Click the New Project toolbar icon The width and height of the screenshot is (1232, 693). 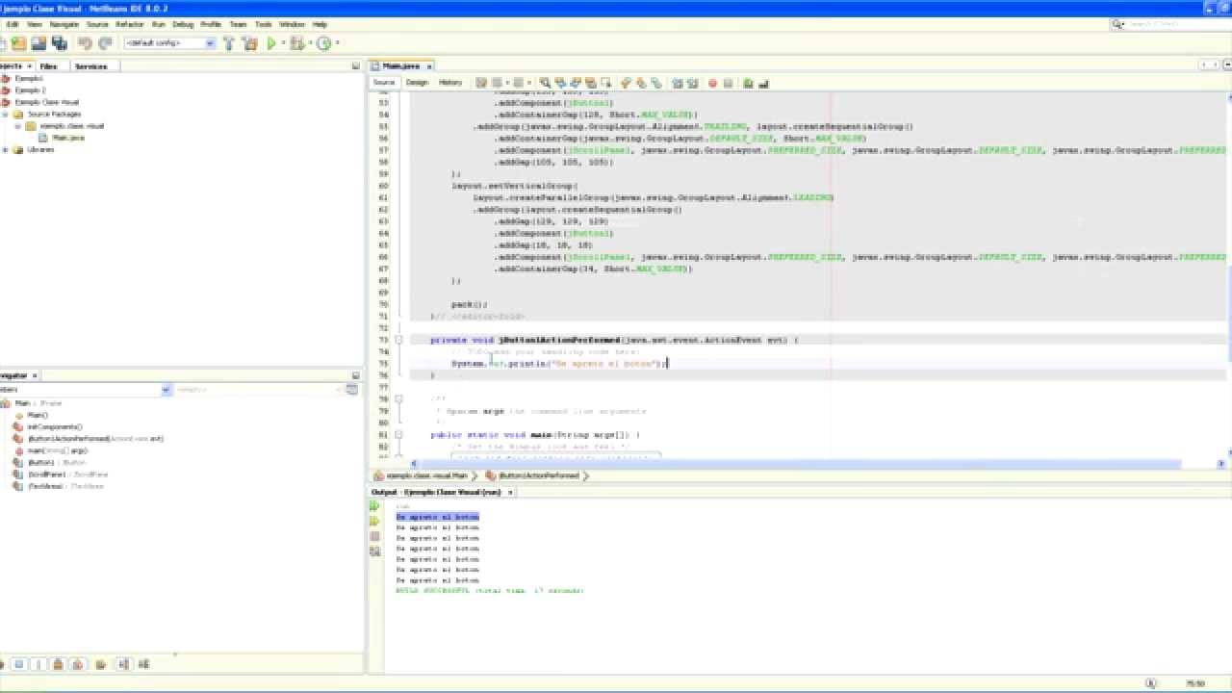pos(18,43)
